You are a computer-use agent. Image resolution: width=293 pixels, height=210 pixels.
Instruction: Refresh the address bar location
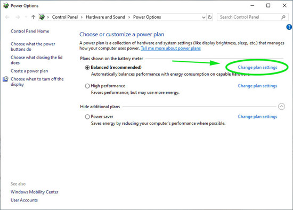[210, 17]
